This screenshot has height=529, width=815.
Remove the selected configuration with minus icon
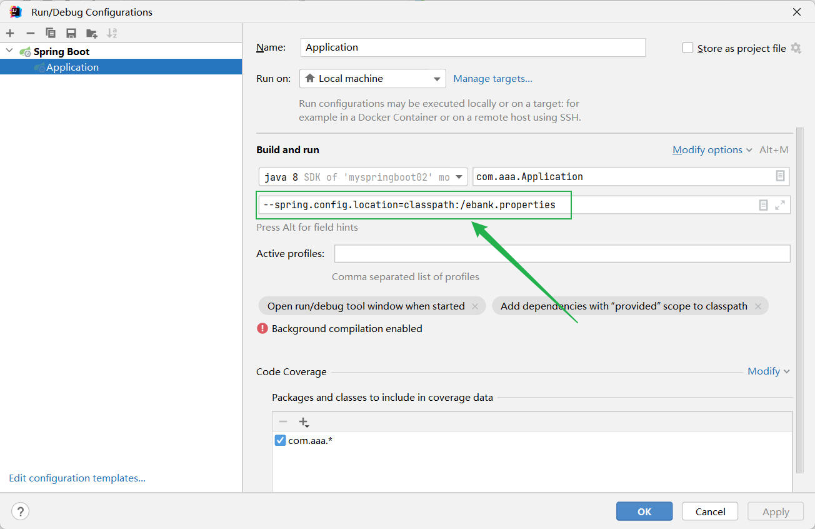tap(31, 33)
